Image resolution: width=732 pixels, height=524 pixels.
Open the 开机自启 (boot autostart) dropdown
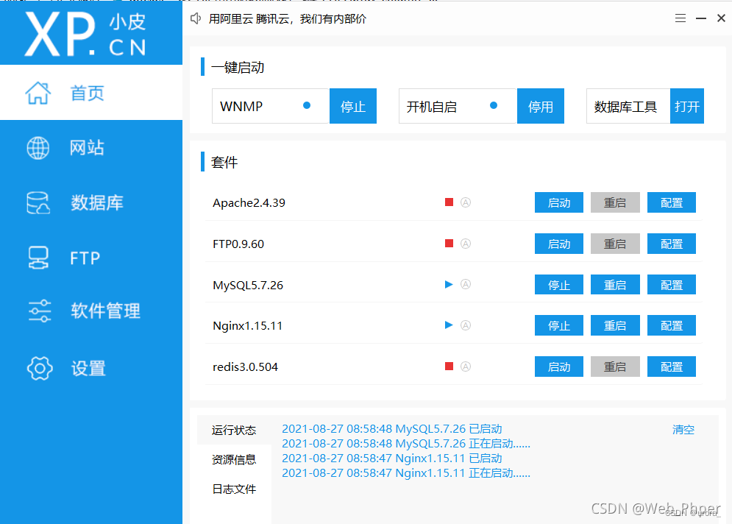[x=457, y=106]
